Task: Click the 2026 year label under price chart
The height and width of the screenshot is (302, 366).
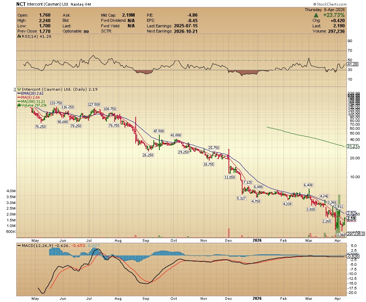Action: pyautogui.click(x=257, y=240)
